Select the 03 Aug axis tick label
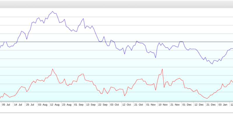The width and height of the screenshot is (233, 116). [x=43, y=104]
